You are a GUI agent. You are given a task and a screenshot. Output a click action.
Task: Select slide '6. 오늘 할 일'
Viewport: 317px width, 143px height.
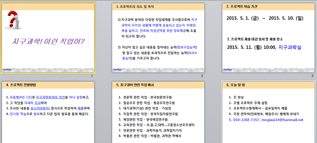(x=268, y=112)
